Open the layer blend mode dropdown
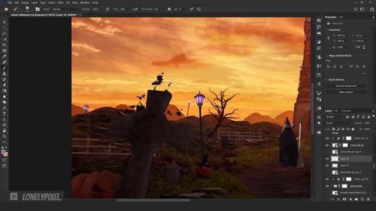Image resolution: width=376 pixels, height=211 pixels. (339, 123)
